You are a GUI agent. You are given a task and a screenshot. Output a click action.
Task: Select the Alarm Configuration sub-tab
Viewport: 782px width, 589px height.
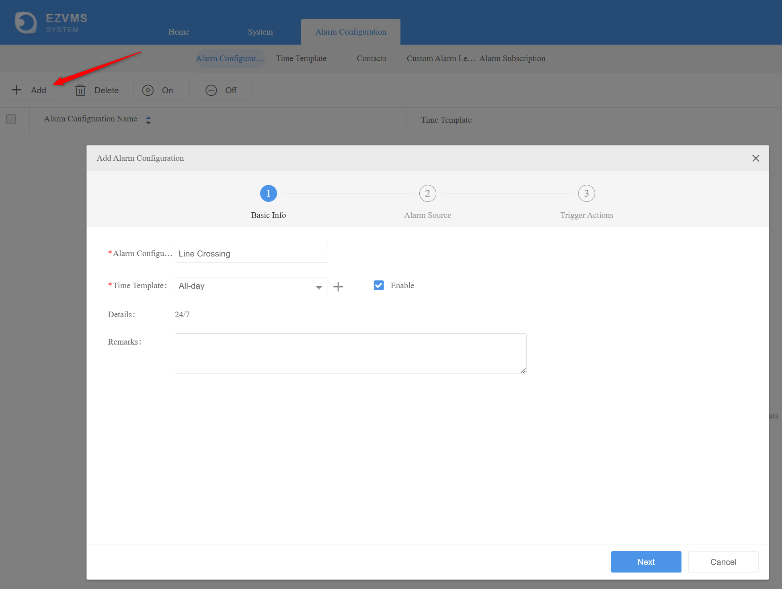230,58
